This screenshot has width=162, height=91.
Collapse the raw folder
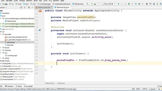coord(1,53)
